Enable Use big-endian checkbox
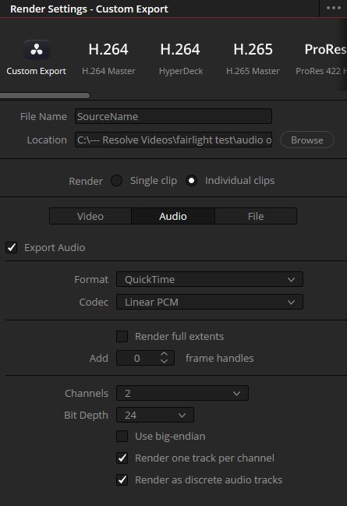 coord(122,437)
